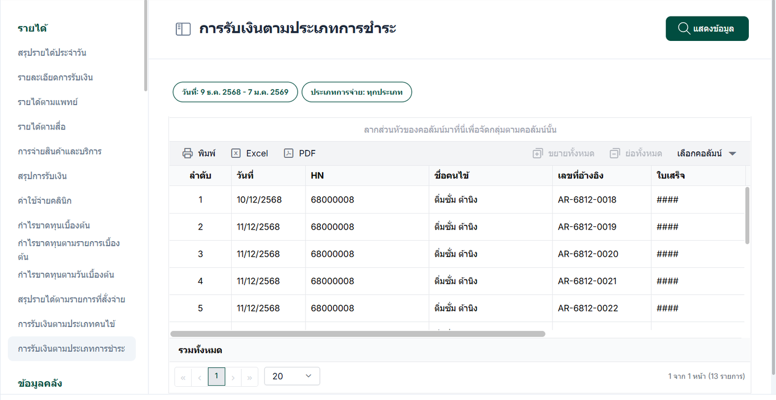Click reference number AR-6812-0020
Screen dimensions: 776x400
(x=588, y=254)
